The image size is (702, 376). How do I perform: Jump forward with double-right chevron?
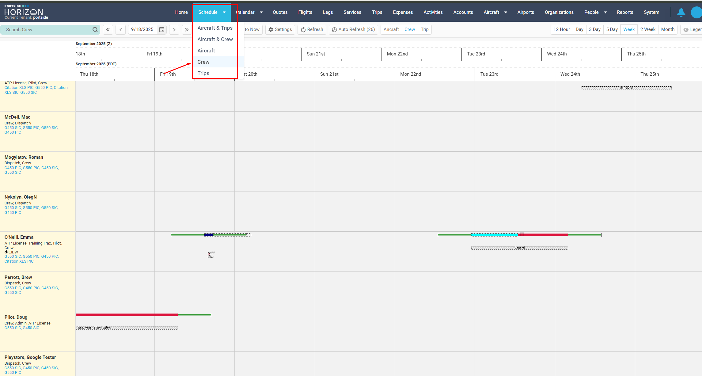pyautogui.click(x=187, y=30)
